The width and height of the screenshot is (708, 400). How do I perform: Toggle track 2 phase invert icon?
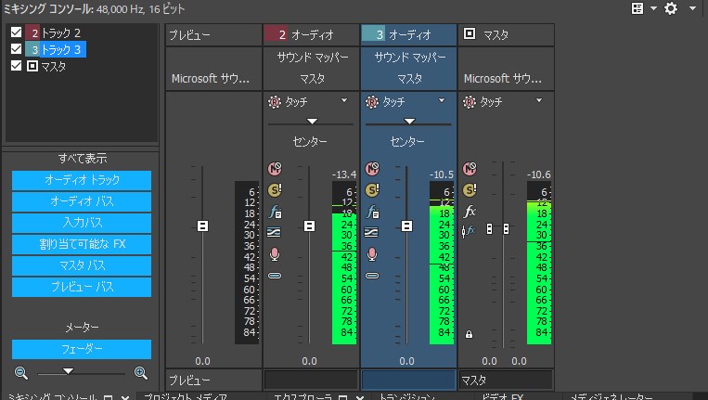(274, 232)
